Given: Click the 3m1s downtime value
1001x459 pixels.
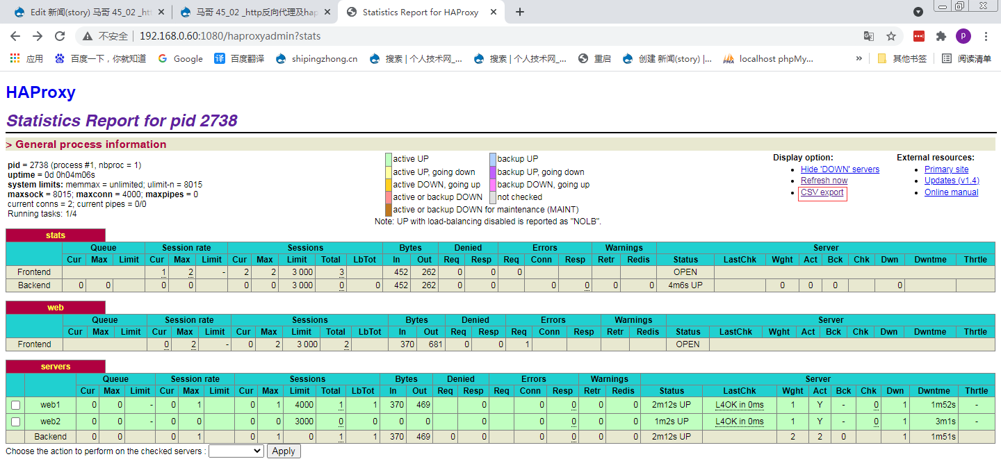Looking at the screenshot, I should click(946, 422).
